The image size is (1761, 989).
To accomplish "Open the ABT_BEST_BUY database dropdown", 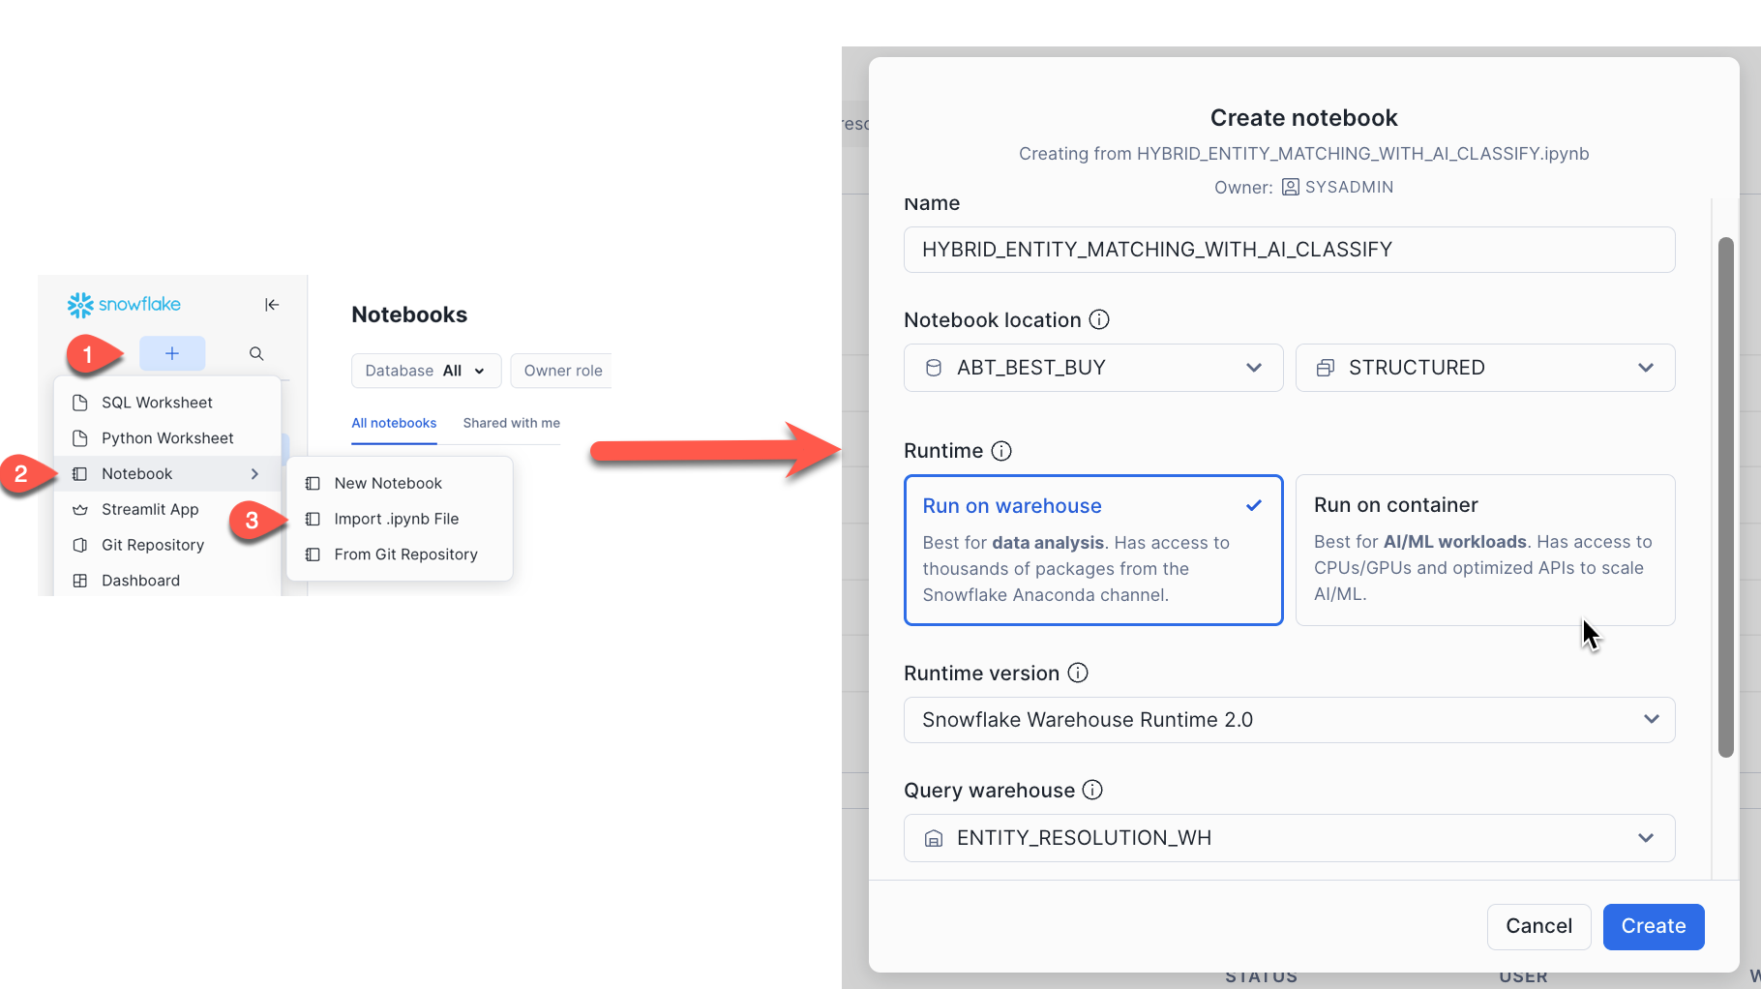I will tap(1092, 368).
